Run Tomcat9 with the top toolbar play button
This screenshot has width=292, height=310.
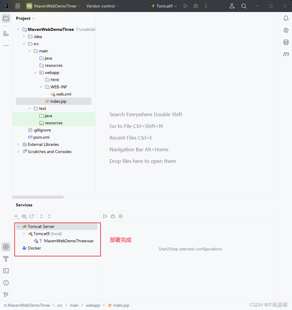click(x=185, y=6)
